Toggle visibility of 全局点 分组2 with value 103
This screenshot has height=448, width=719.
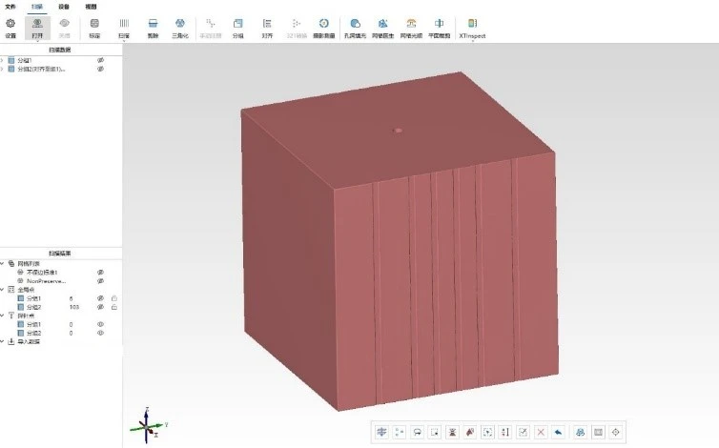[100, 307]
